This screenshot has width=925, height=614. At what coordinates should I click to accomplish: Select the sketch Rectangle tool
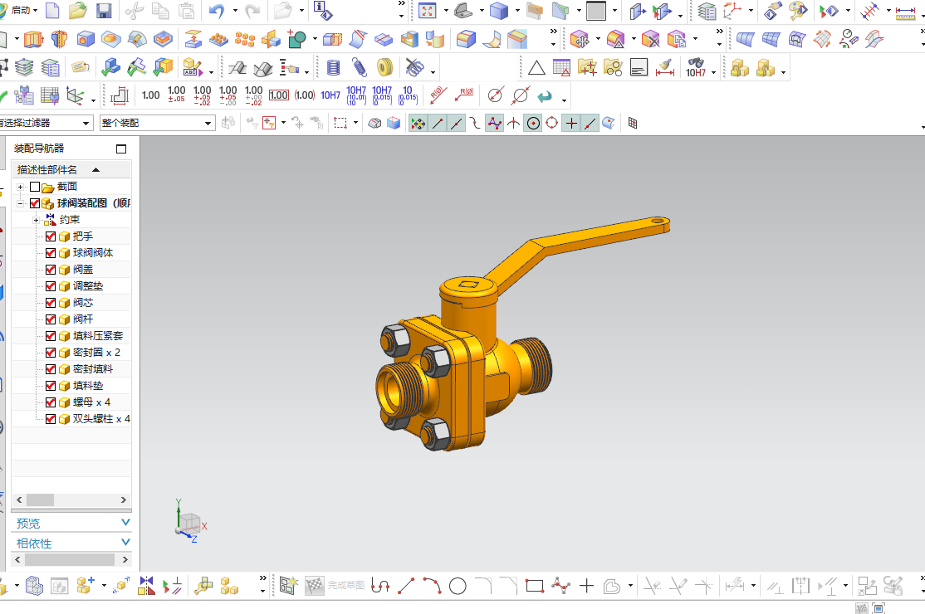click(x=535, y=587)
